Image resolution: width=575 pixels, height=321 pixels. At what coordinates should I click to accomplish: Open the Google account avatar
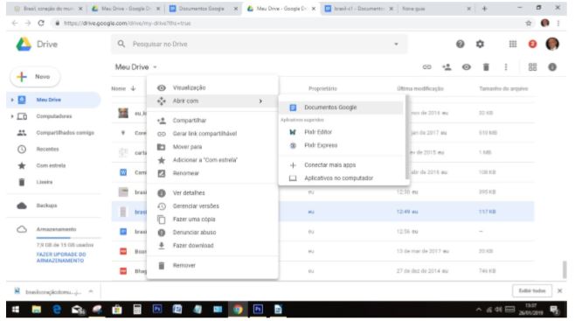coord(552,44)
